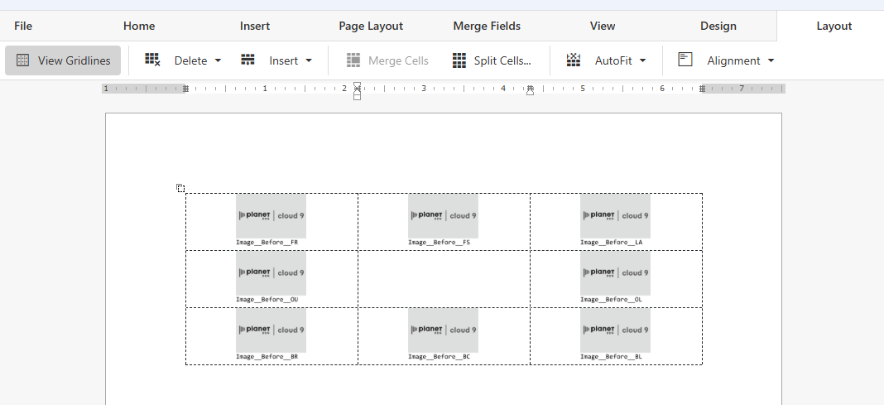Open the Merge Fields tab

487,26
